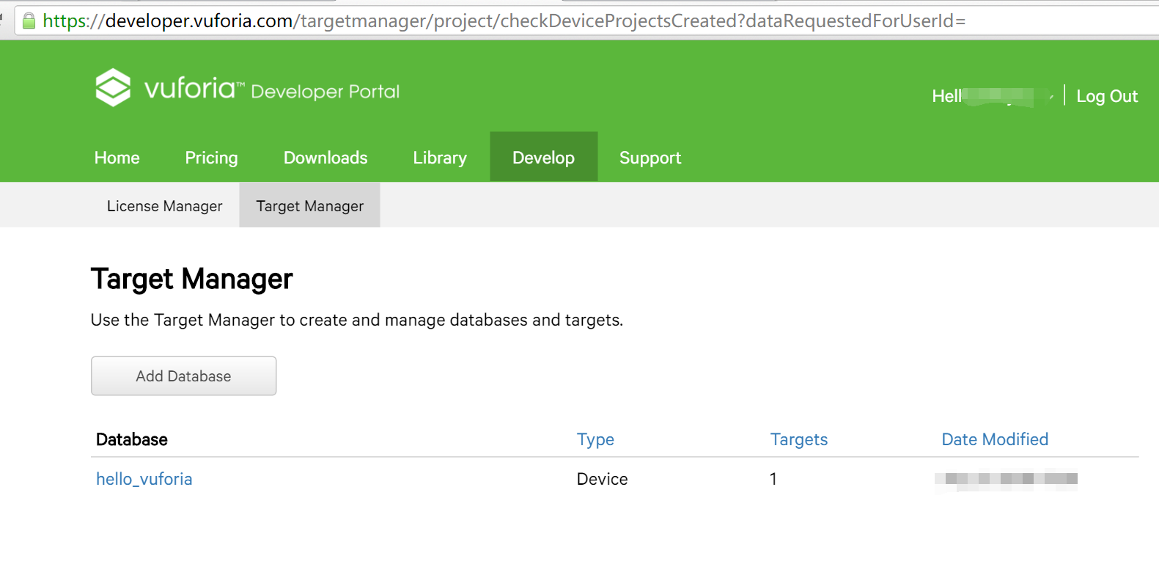The image size is (1159, 575).
Task: Sort by Date Modified column
Action: point(995,439)
